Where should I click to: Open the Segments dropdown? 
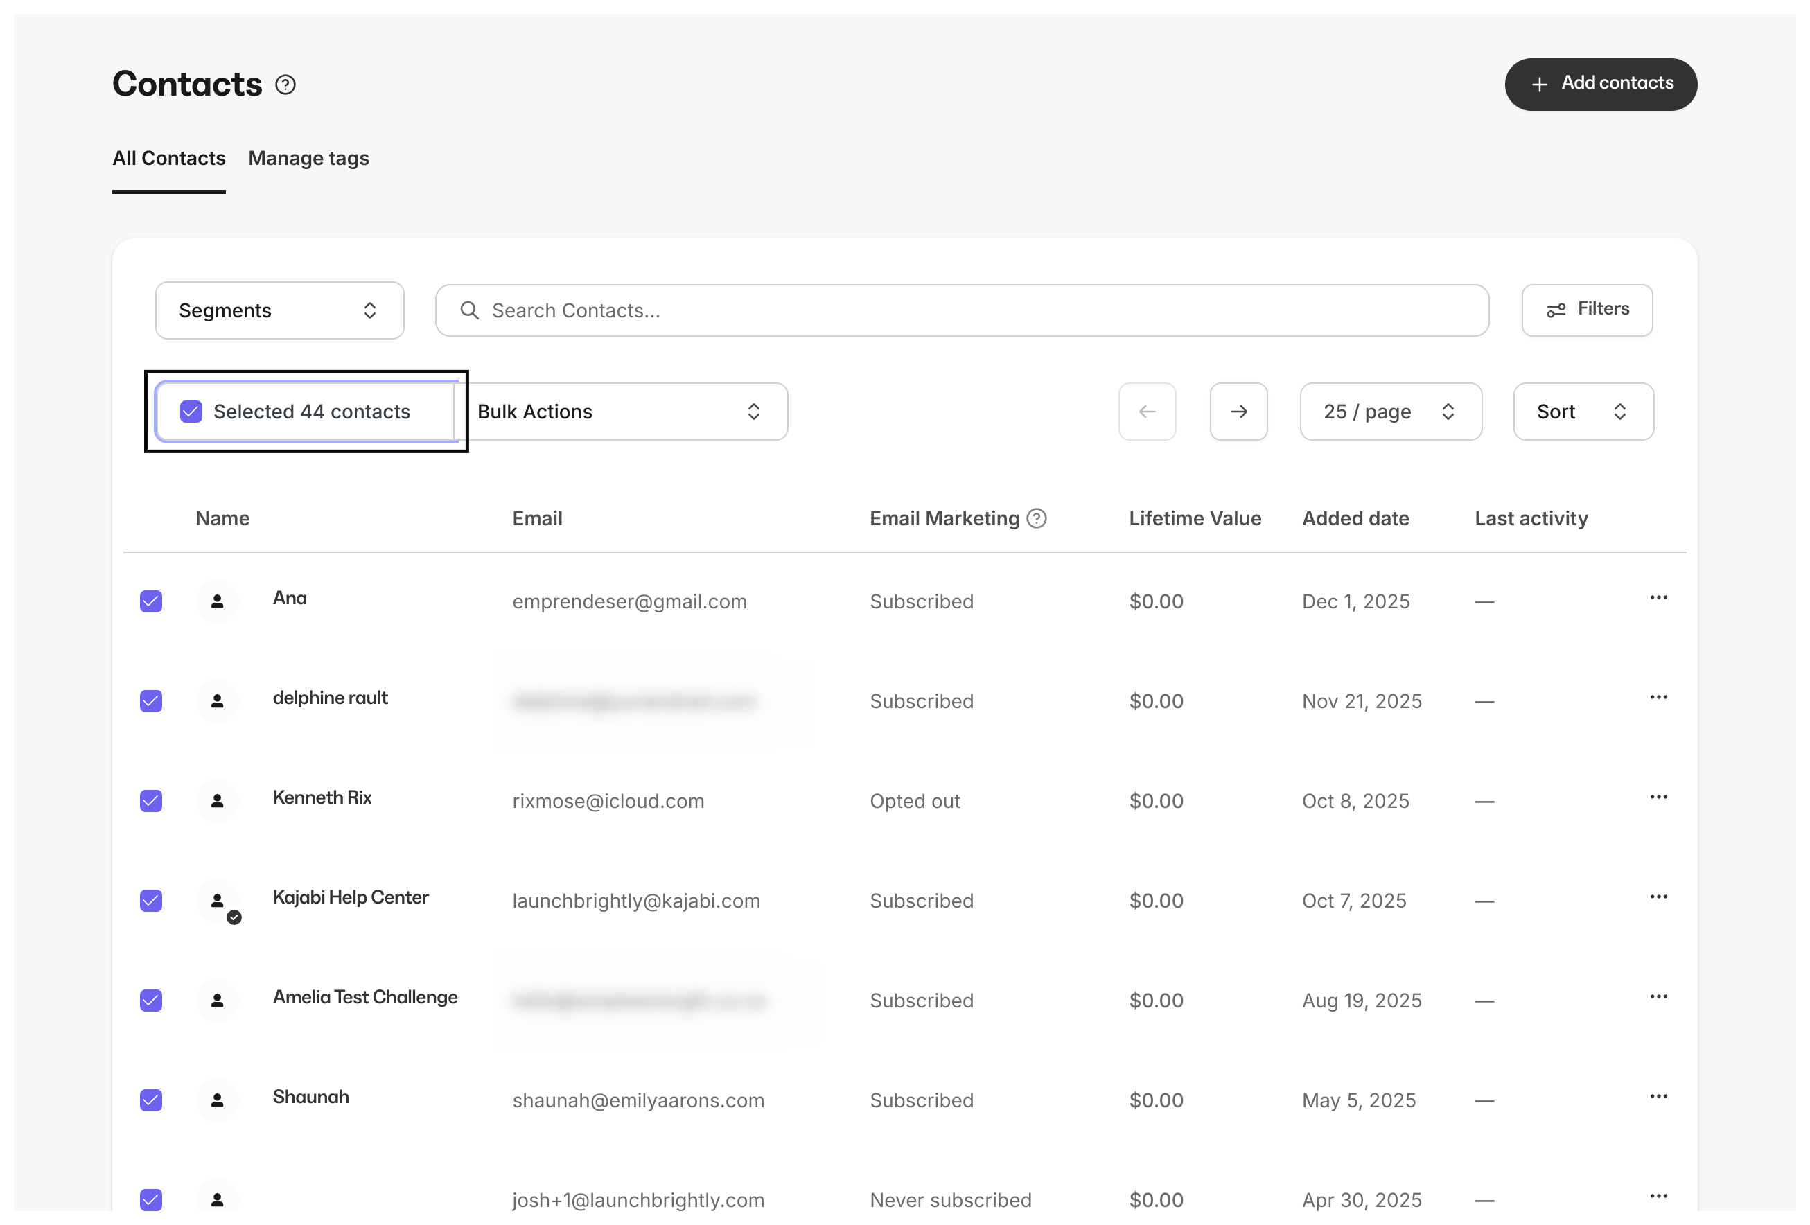279,310
